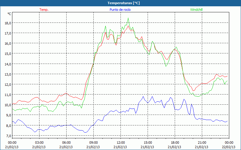The height and width of the screenshot is (150, 241).
Task: Click the 11,0 y-axis value
Action: [x=8, y=95]
